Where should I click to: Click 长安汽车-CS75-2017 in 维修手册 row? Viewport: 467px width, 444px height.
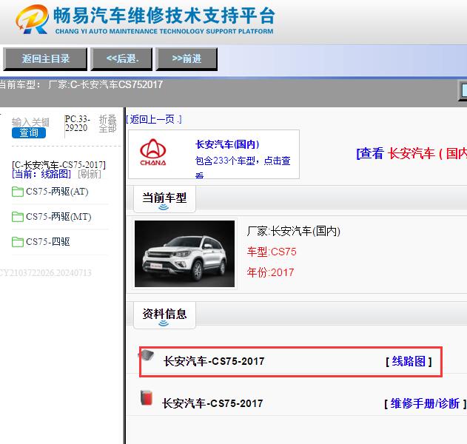click(212, 403)
